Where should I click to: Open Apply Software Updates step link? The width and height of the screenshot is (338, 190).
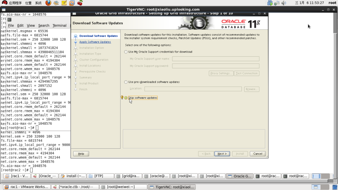[95, 42]
